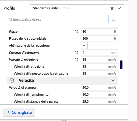The image size is (137, 121).
Task: Click the Velocità speedometer icon
Action: point(12,80)
